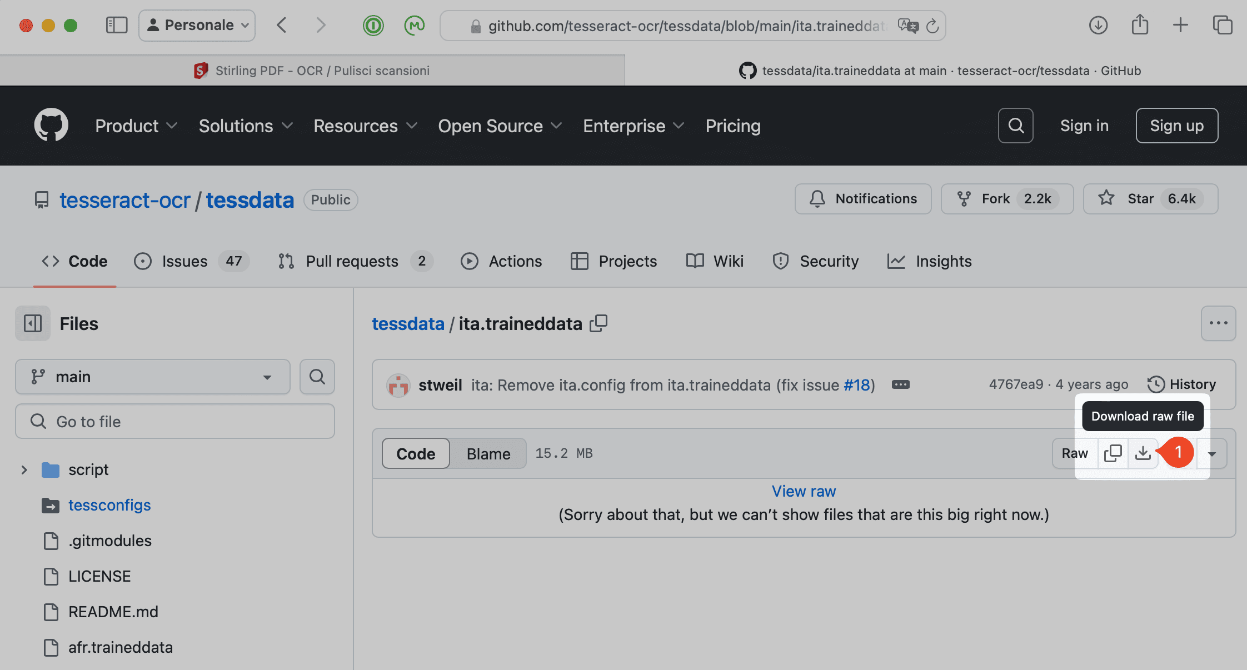Copy raw file contents icon
1247x670 pixels.
point(1113,453)
